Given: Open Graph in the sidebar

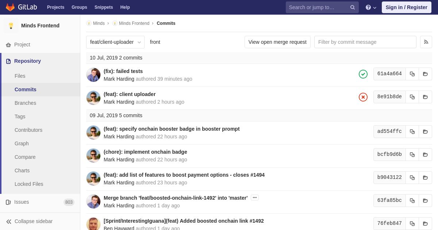Looking at the screenshot, I should 22,143.
